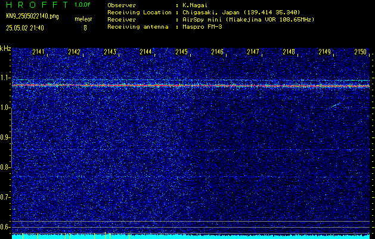Click the 1.0 kHz axis label

pos(5,108)
